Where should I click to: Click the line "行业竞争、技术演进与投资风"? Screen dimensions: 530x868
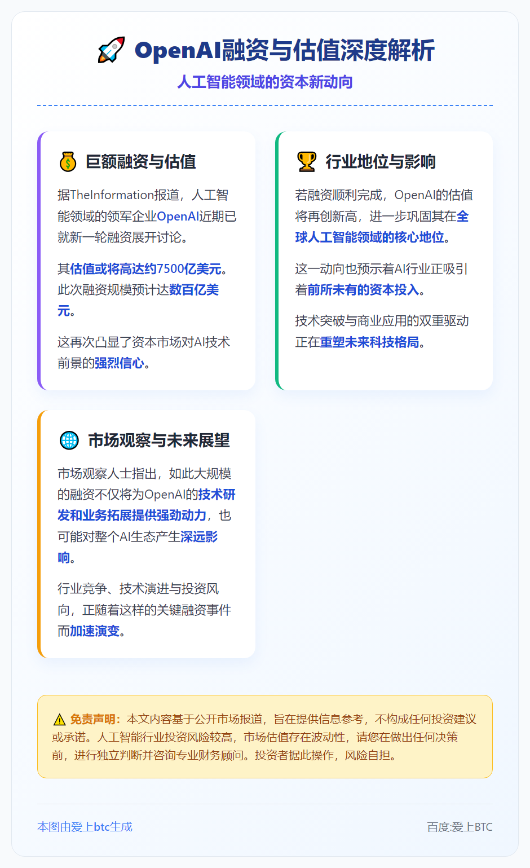pos(138,589)
